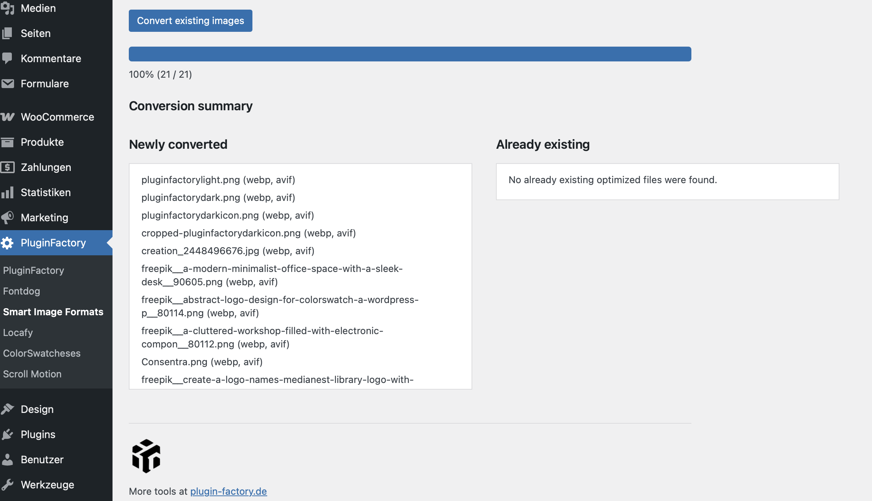Click the Seiten pages icon

7,33
